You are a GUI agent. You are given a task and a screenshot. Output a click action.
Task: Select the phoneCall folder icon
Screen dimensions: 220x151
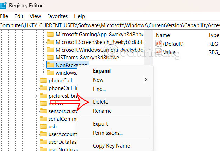tap(43, 81)
